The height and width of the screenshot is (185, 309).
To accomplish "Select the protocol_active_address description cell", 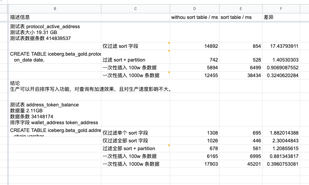I will click(55, 32).
